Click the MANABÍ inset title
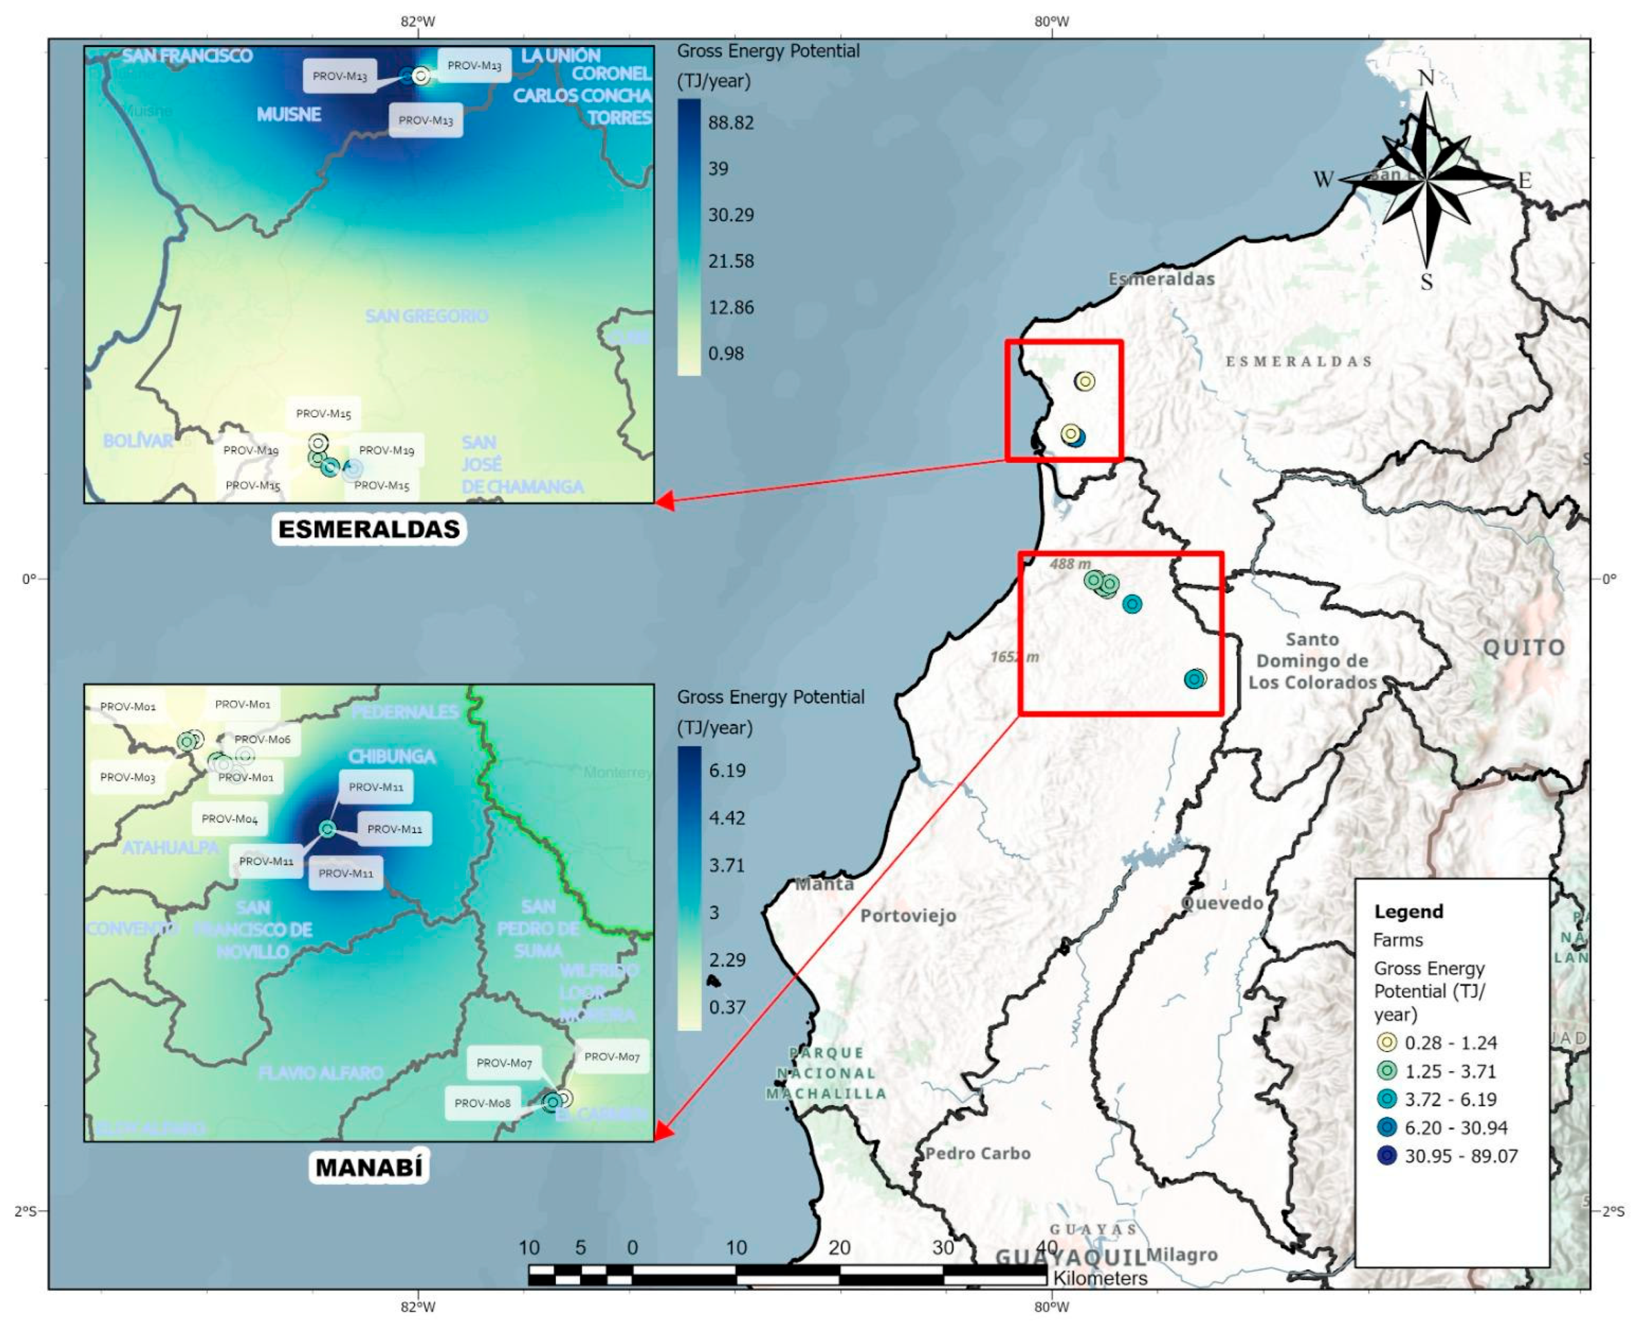Image resolution: width=1635 pixels, height=1322 pixels. [368, 1166]
